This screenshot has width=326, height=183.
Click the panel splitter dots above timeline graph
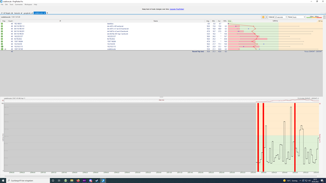tap(161, 97)
